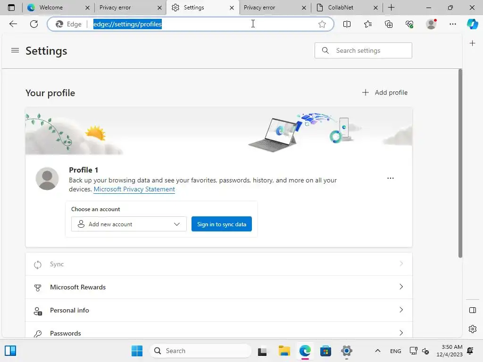Open Settings and more ellipsis menu
This screenshot has width=483, height=362.
coord(452,24)
